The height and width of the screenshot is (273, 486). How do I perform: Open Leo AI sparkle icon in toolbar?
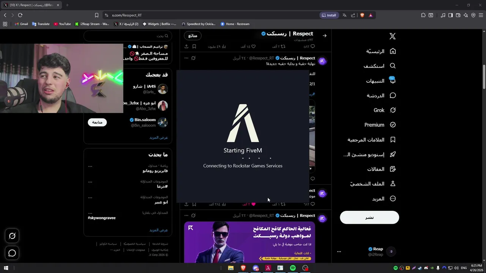[465, 15]
